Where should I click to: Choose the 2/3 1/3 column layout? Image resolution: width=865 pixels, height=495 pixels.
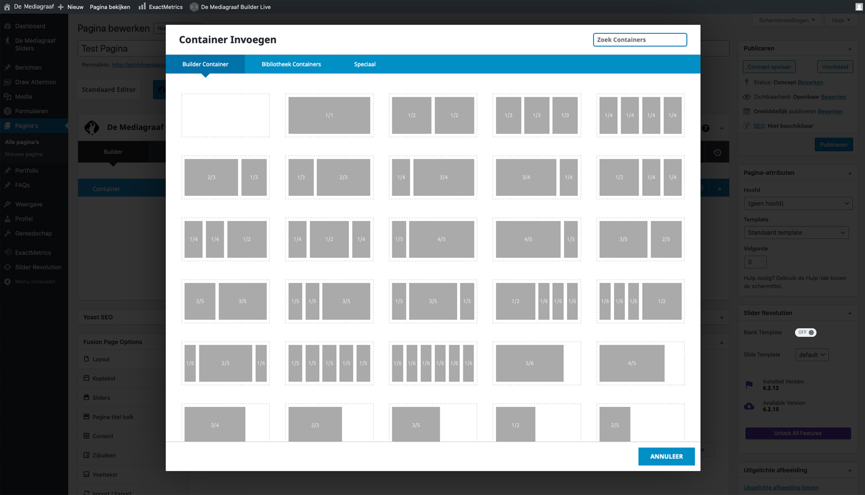pos(225,177)
